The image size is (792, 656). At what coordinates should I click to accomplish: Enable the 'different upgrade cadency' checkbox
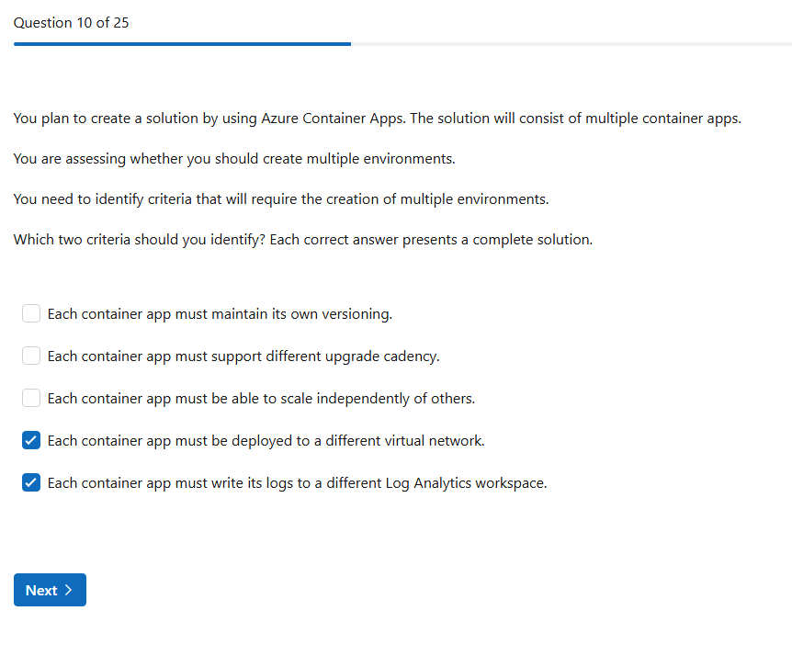[31, 356]
